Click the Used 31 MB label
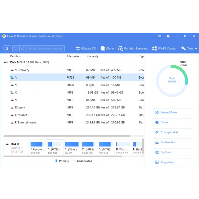199x199 pixels. click(183, 63)
